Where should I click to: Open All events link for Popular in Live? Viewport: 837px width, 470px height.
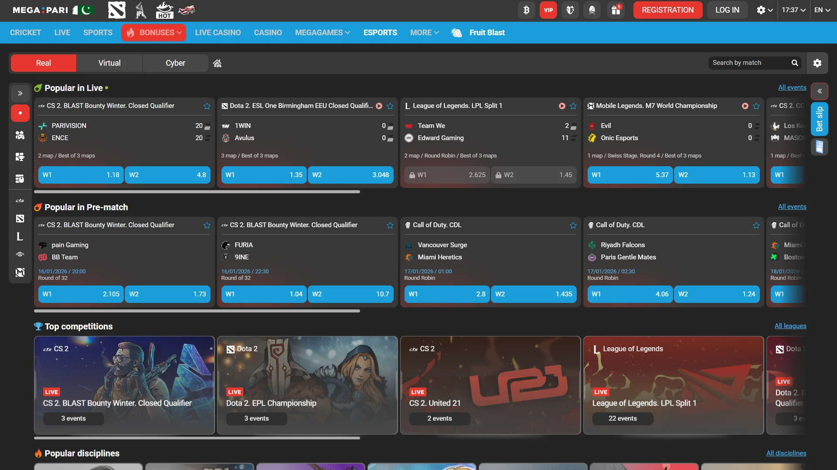tap(792, 87)
